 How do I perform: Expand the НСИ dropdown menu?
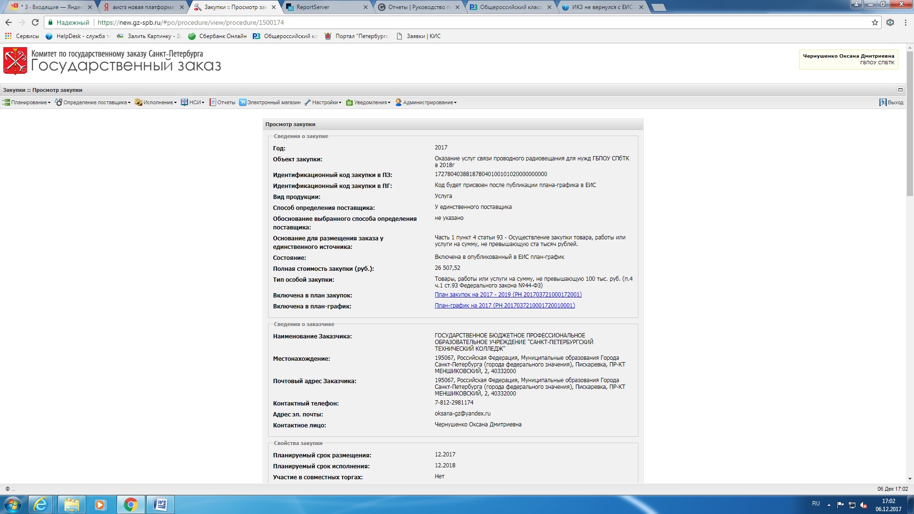(x=193, y=102)
